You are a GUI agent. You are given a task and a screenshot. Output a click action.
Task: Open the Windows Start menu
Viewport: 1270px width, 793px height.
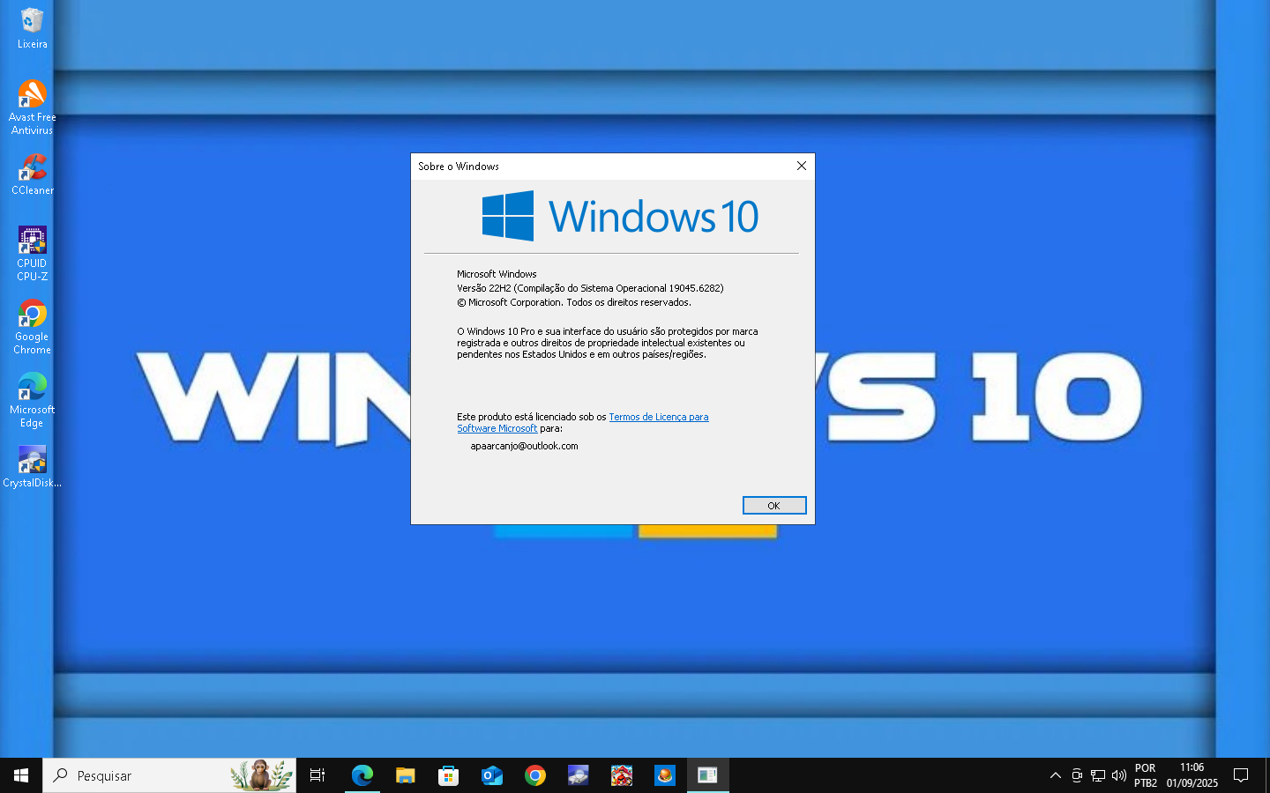pyautogui.click(x=21, y=775)
